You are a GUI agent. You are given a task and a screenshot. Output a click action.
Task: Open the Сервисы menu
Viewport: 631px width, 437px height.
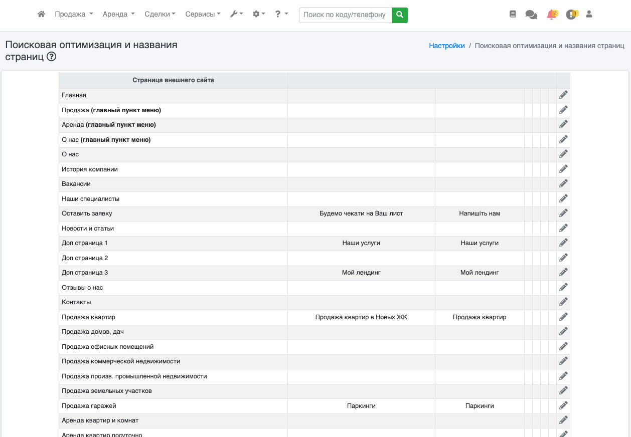click(x=203, y=15)
